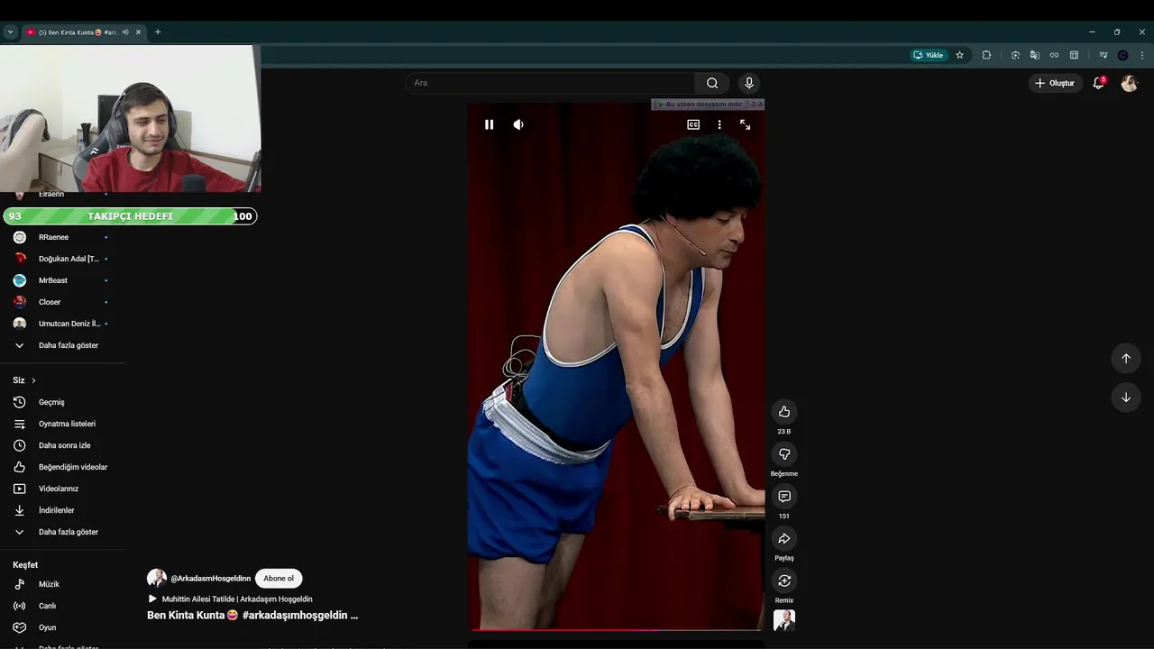Image resolution: width=1154 pixels, height=649 pixels.
Task: Open the YouTube account avatar menu
Action: (1130, 83)
